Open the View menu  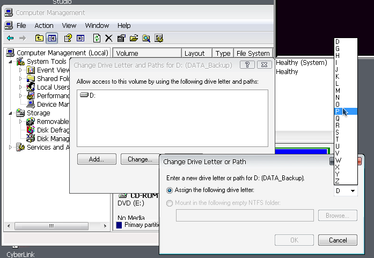(x=69, y=26)
